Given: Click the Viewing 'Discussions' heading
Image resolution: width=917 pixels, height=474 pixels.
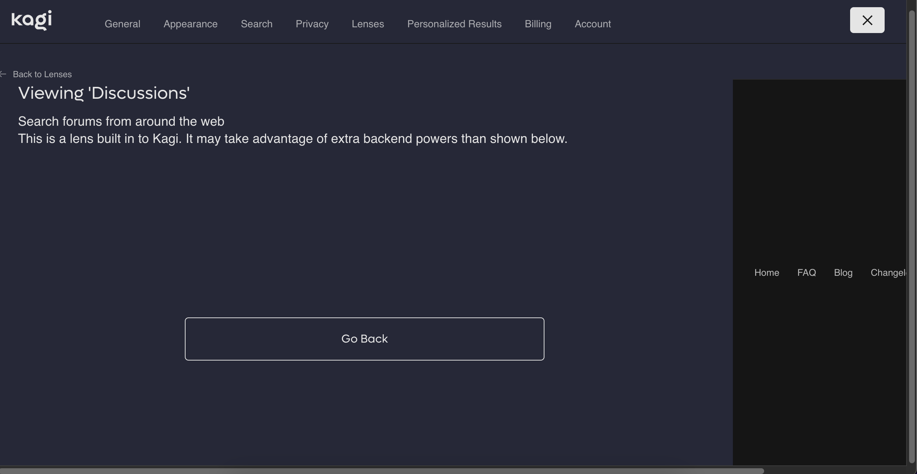Looking at the screenshot, I should [x=104, y=93].
